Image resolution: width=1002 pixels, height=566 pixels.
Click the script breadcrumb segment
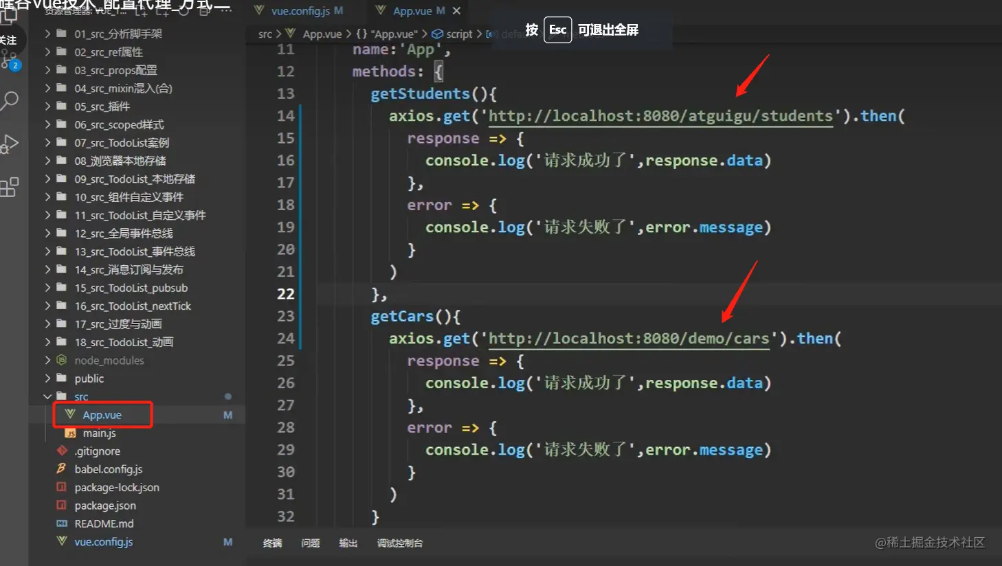pyautogui.click(x=452, y=34)
